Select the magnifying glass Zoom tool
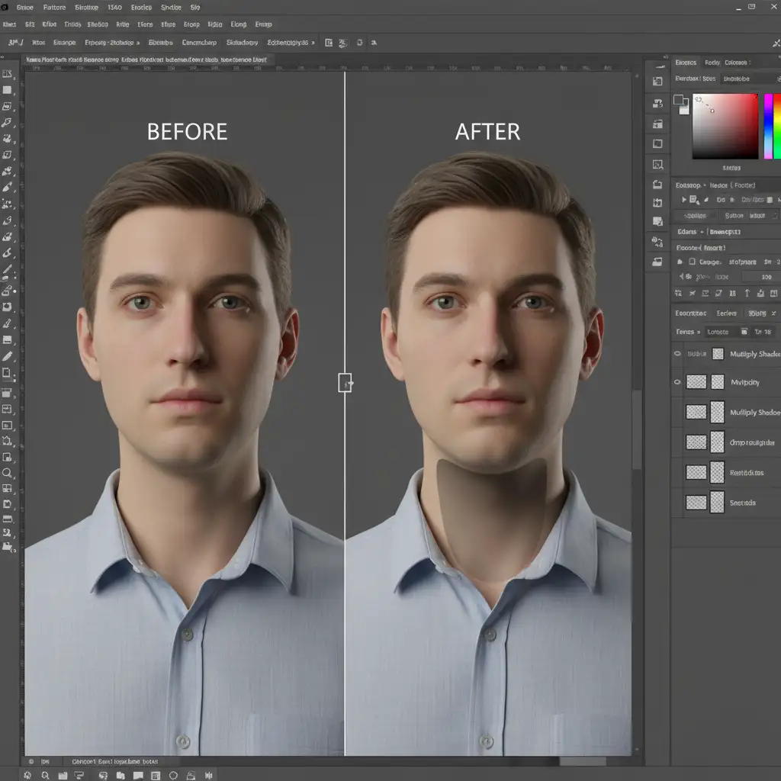Viewport: 781px width, 781px height. tap(8, 473)
